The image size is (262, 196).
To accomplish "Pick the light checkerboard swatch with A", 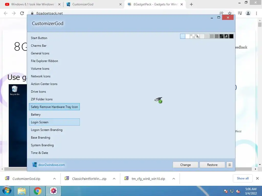I will pos(197,36).
